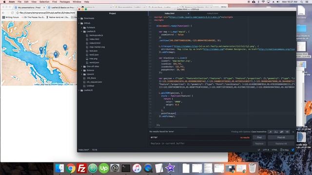Click the LF line ending indicator
This screenshot has height=175, width=312.
(259, 150)
